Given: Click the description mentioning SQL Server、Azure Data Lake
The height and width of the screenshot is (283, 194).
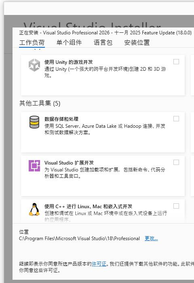Looking at the screenshot, I should pyautogui.click(x=105, y=129).
